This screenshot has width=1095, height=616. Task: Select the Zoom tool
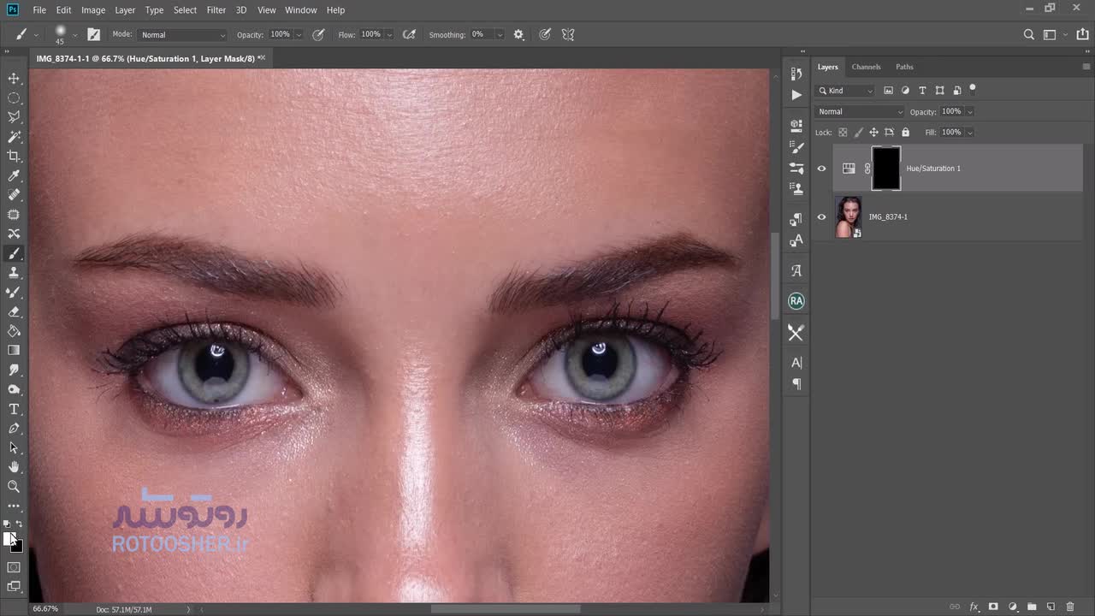(x=14, y=486)
